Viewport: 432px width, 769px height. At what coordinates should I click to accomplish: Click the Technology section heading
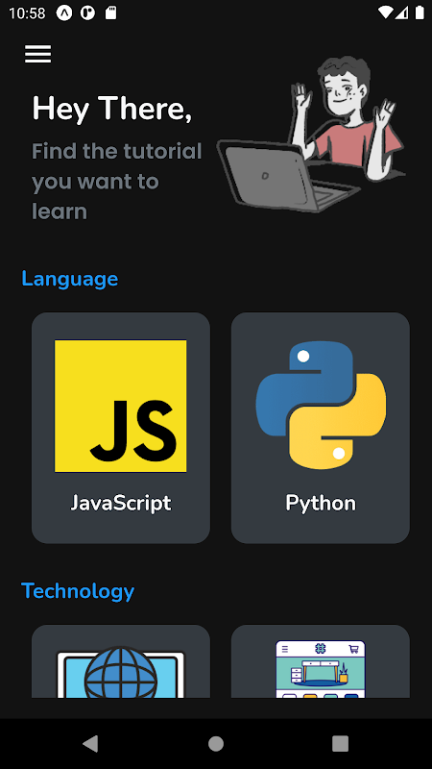pyautogui.click(x=78, y=591)
